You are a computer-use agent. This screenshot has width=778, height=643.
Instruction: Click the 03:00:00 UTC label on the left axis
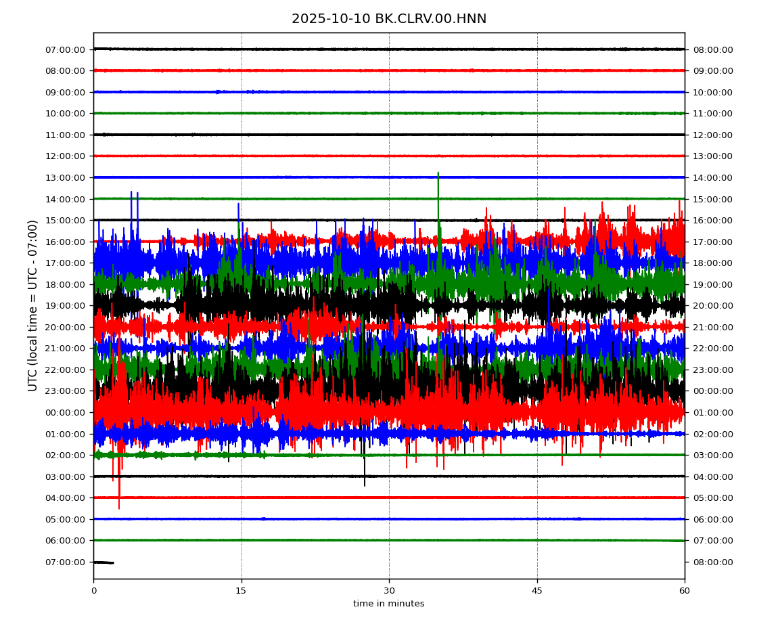tap(66, 476)
